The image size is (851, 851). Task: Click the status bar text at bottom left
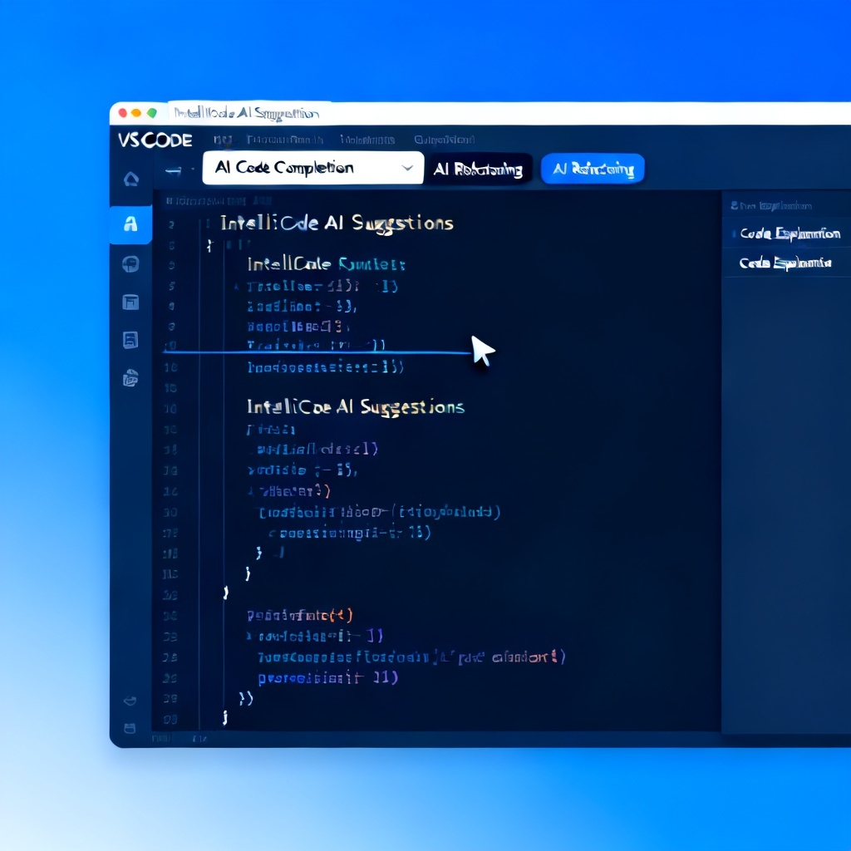click(180, 739)
